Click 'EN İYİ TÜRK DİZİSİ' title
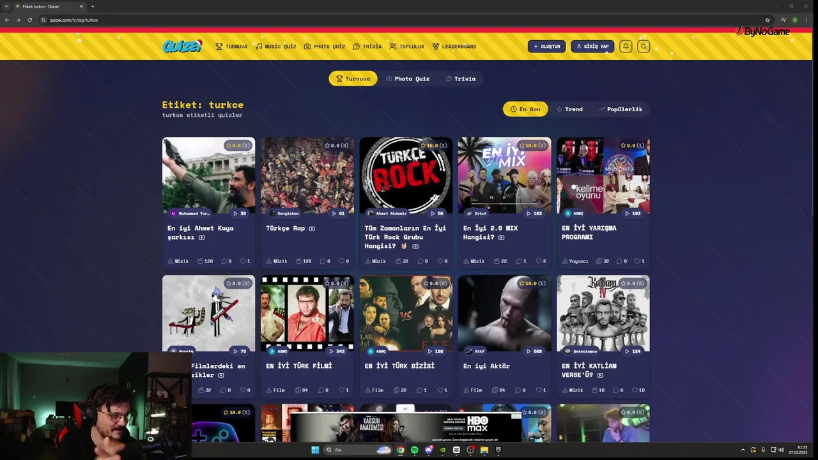The width and height of the screenshot is (818, 460). pos(399,366)
